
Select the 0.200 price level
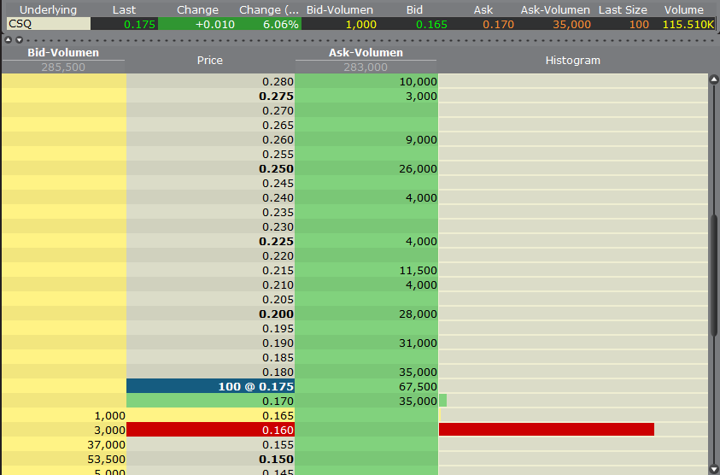211,314
